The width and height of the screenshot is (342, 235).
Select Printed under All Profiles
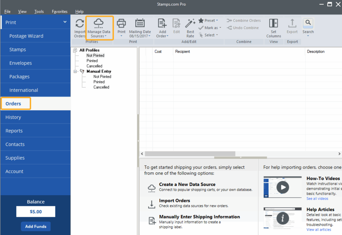[92, 61]
